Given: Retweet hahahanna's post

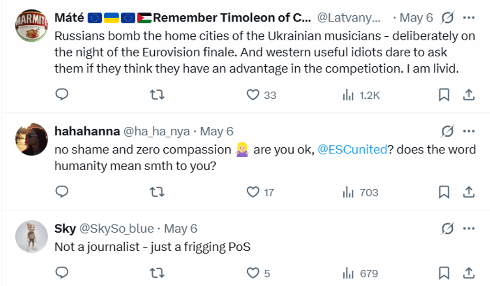Looking at the screenshot, I should 157,192.
